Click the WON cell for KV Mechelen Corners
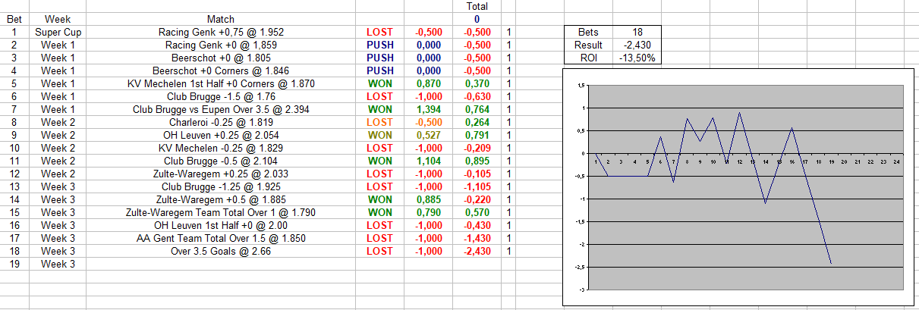The height and width of the screenshot is (310, 919). coord(379,83)
